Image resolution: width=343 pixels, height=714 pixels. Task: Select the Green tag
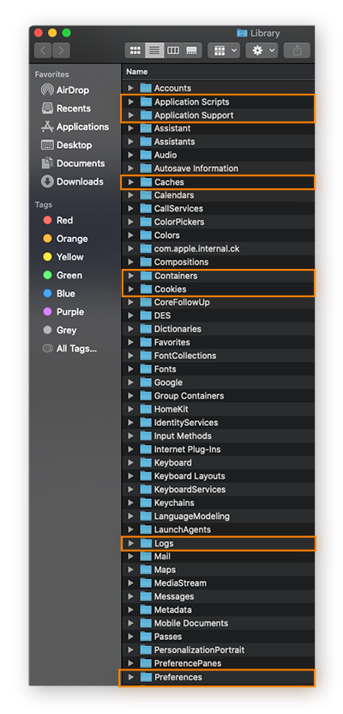click(63, 275)
